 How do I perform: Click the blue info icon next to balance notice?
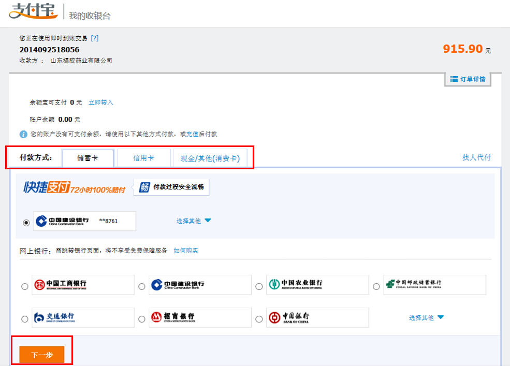click(23, 134)
